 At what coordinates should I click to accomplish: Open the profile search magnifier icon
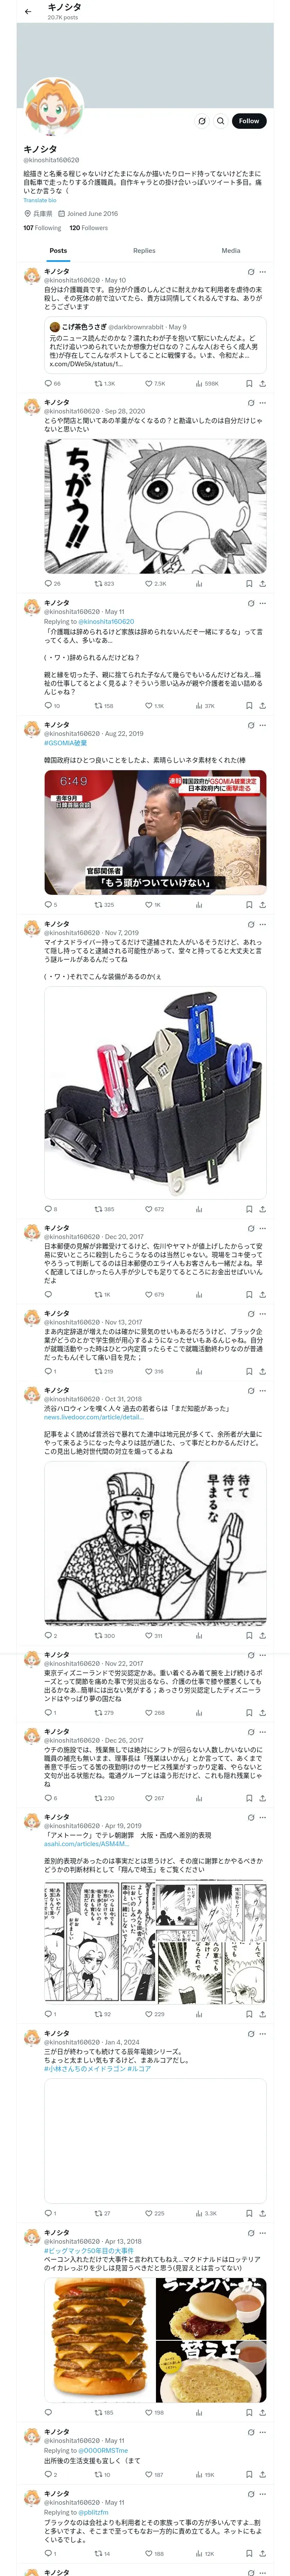[221, 121]
